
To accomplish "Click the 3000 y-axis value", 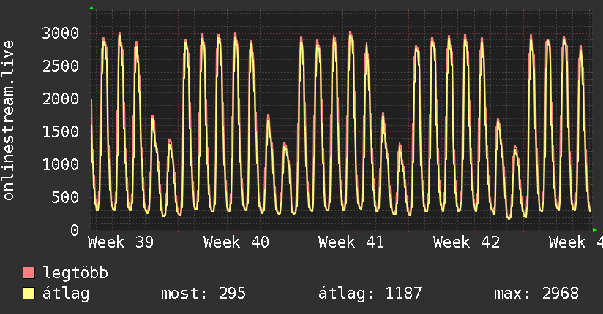I will (61, 33).
